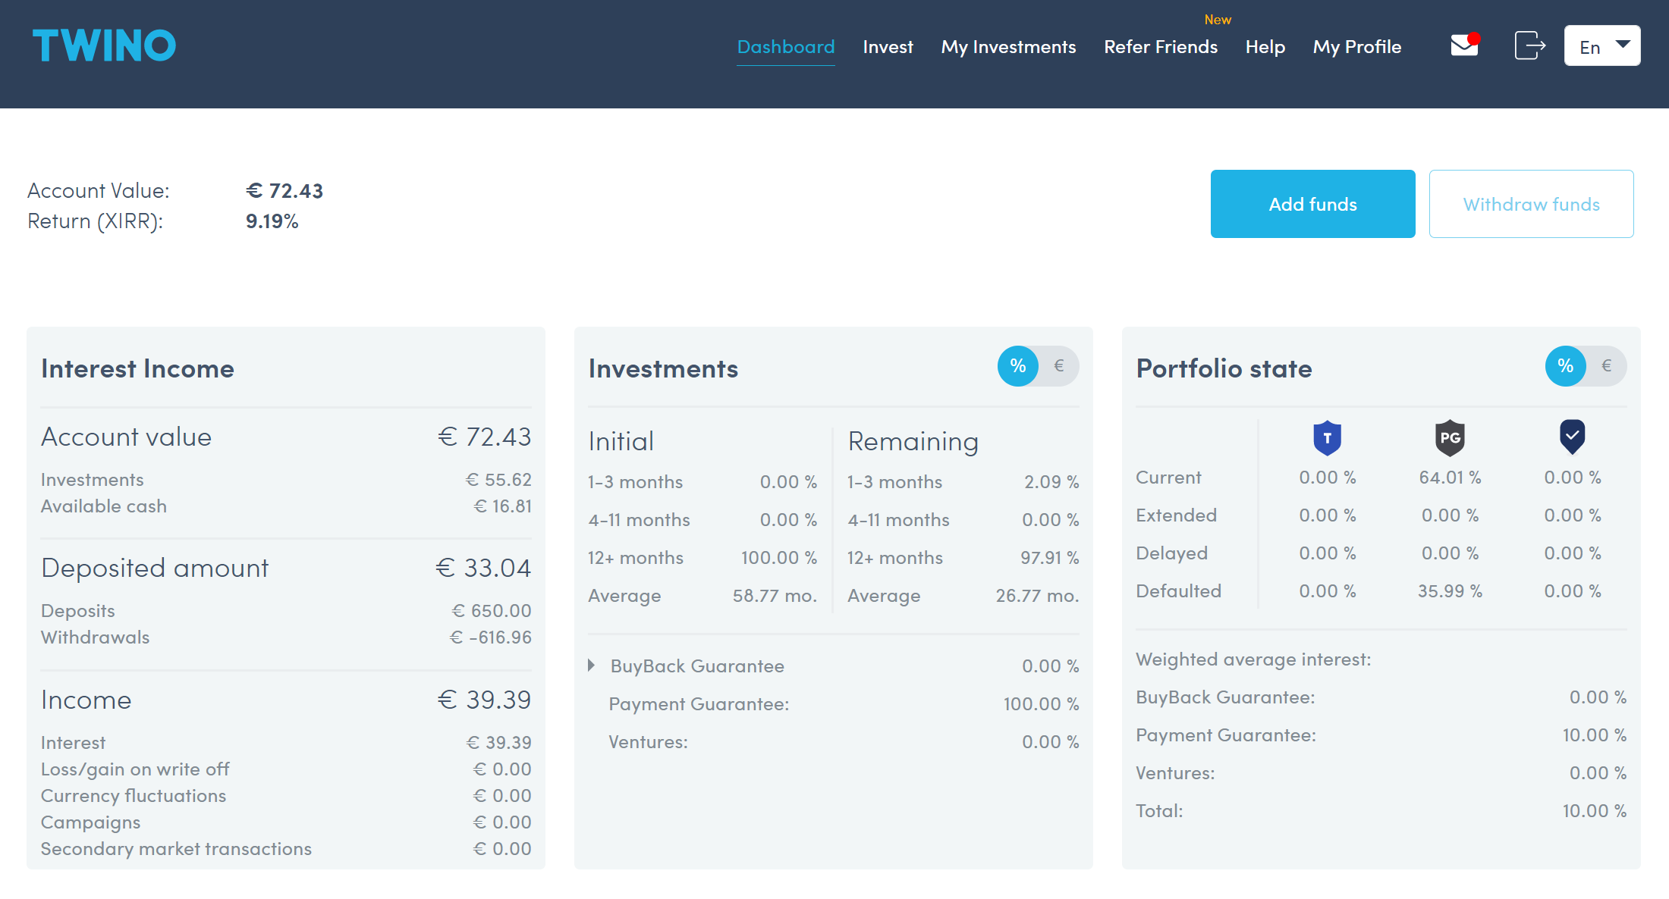Navigate to My Investments tab
The height and width of the screenshot is (899, 1669).
(1007, 46)
